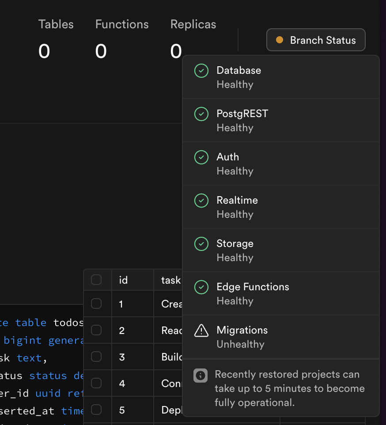Toggle the select-all checkbox in table header

96,280
